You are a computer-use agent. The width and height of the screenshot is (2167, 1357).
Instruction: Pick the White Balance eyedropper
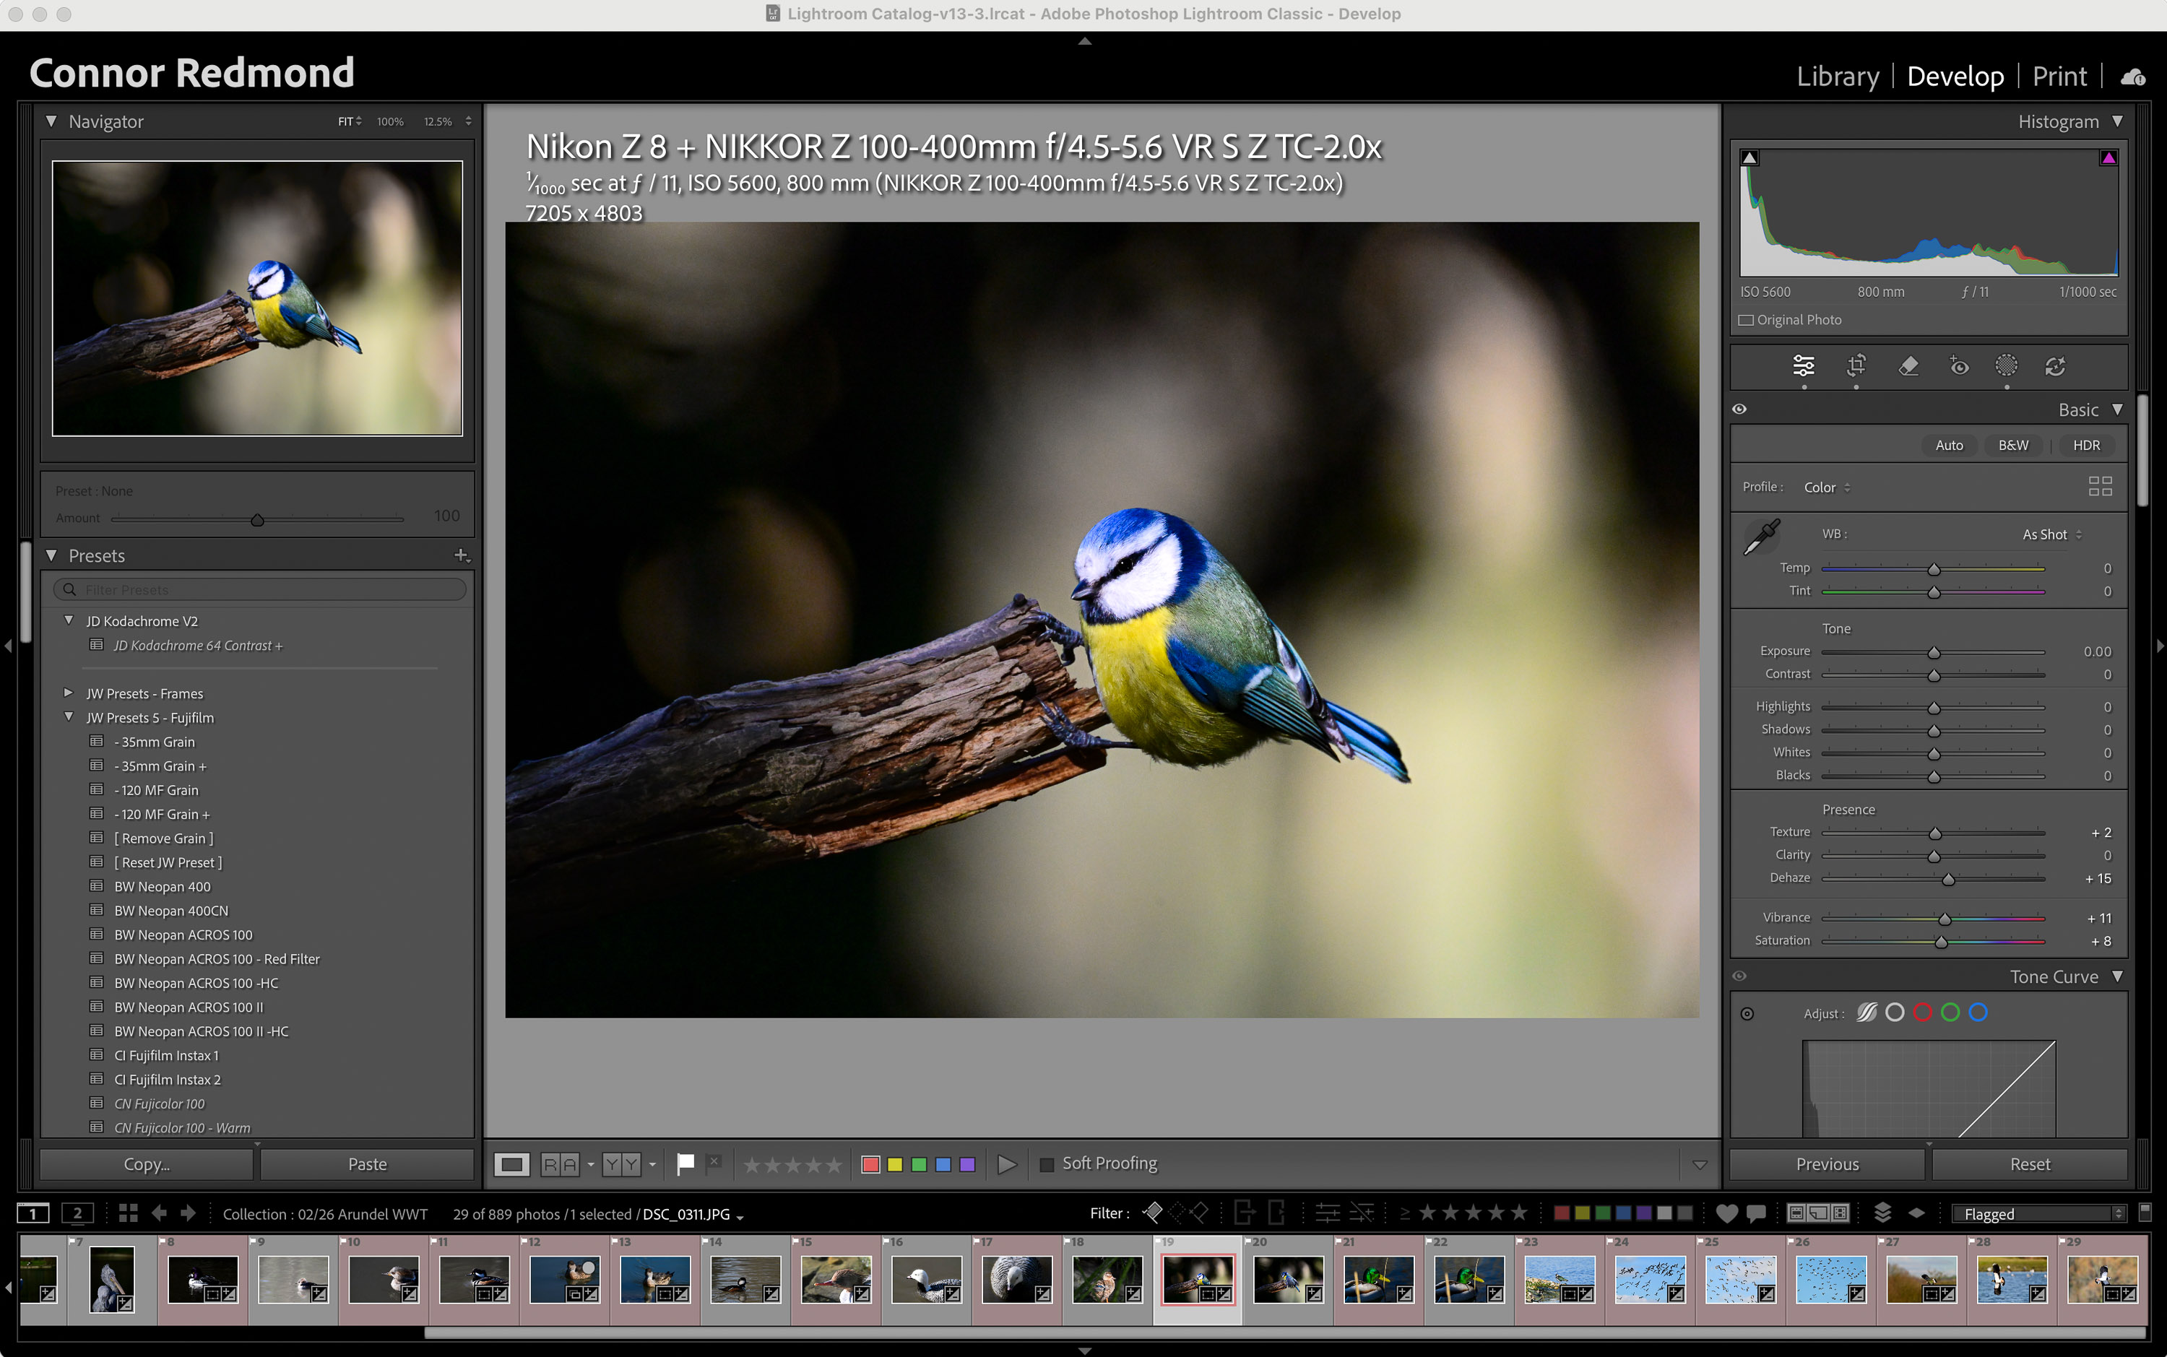coord(1761,537)
